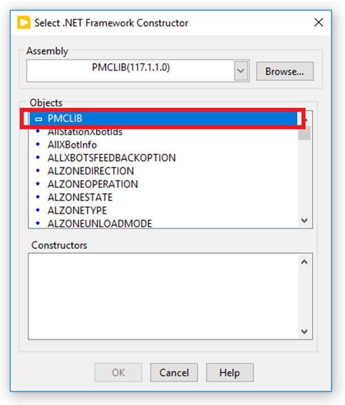Select the ALZONESTATE item
Screen dimensions: 345x405
(x=80, y=197)
